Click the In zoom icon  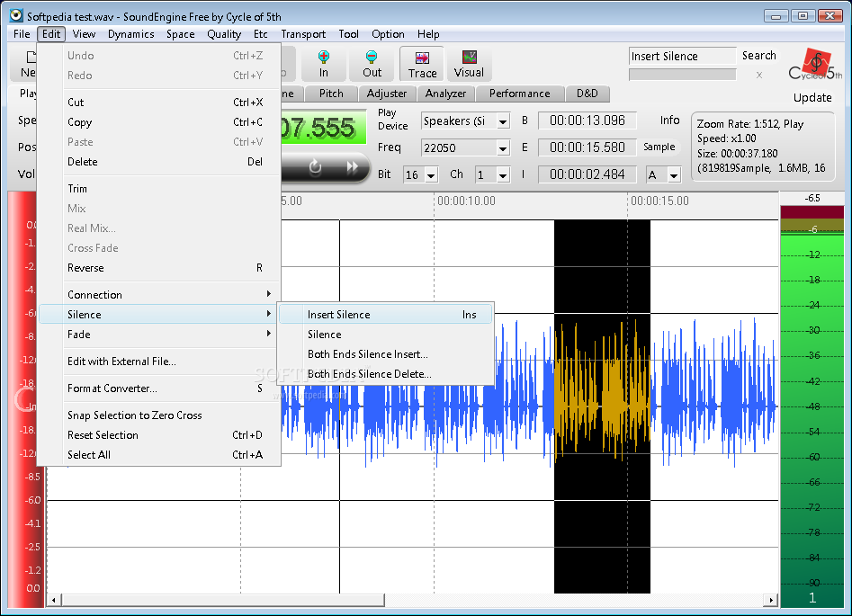323,64
